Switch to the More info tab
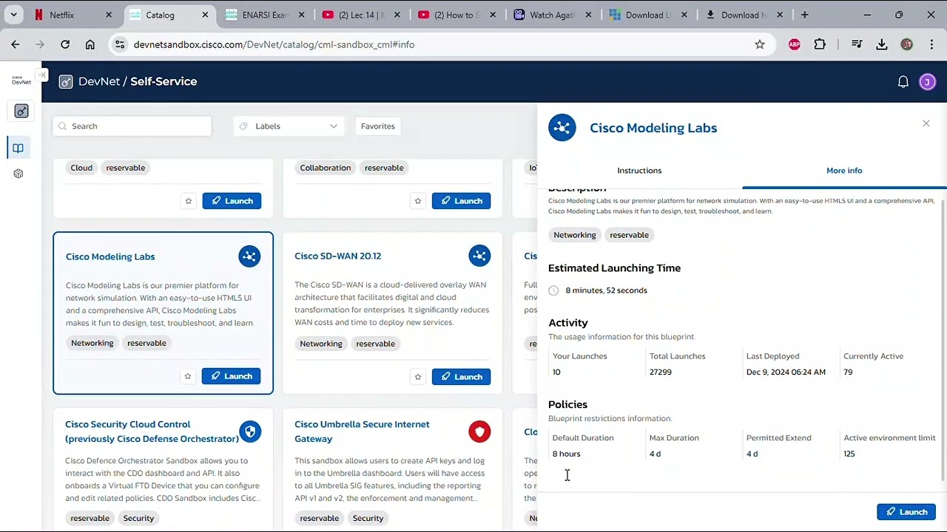 844,171
